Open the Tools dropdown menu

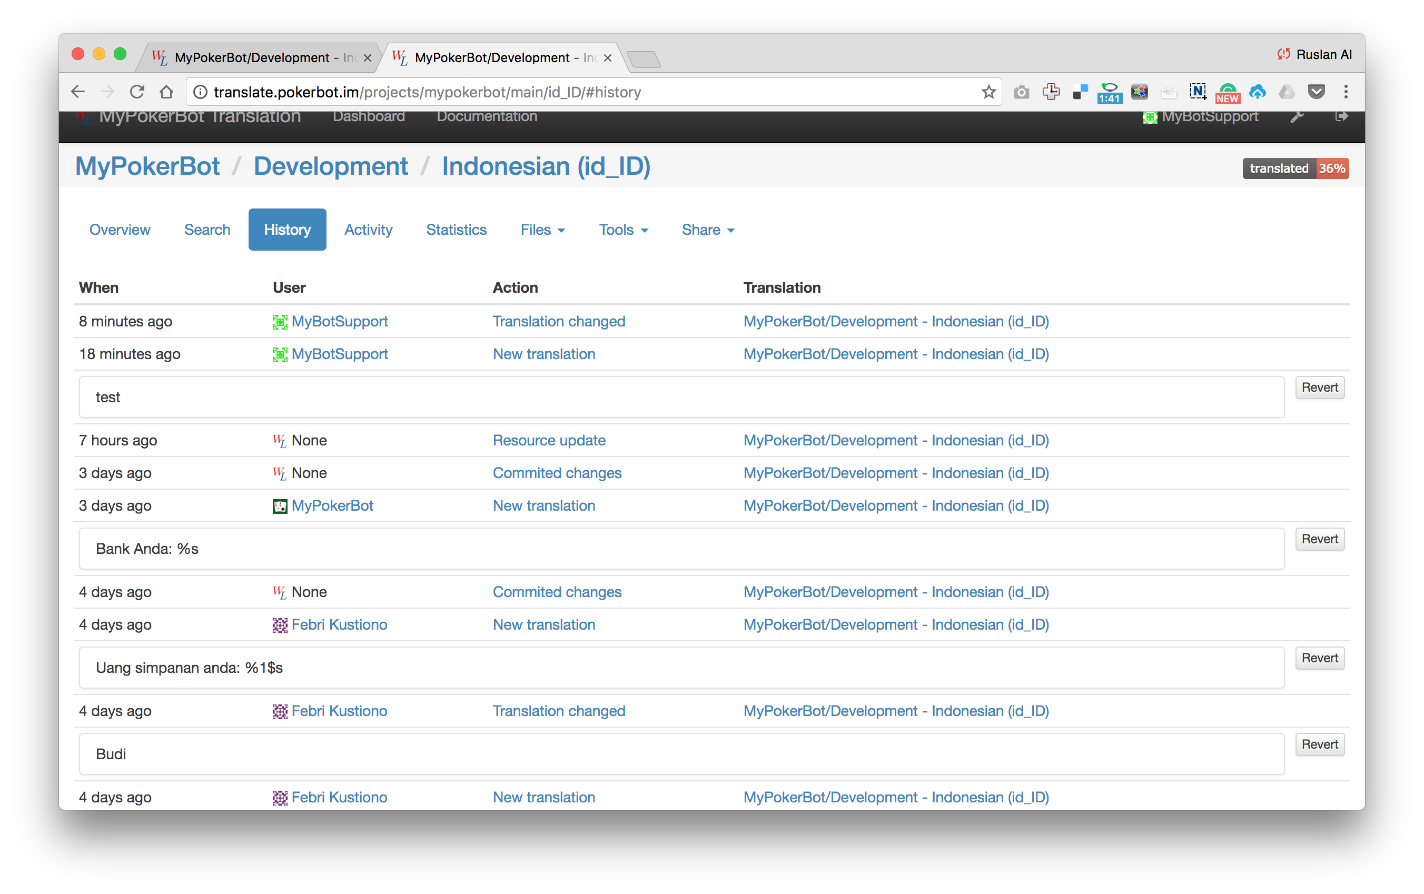[622, 230]
